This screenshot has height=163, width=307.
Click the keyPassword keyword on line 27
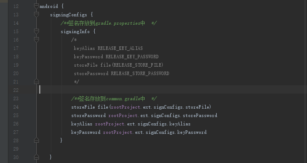(x=86, y=133)
